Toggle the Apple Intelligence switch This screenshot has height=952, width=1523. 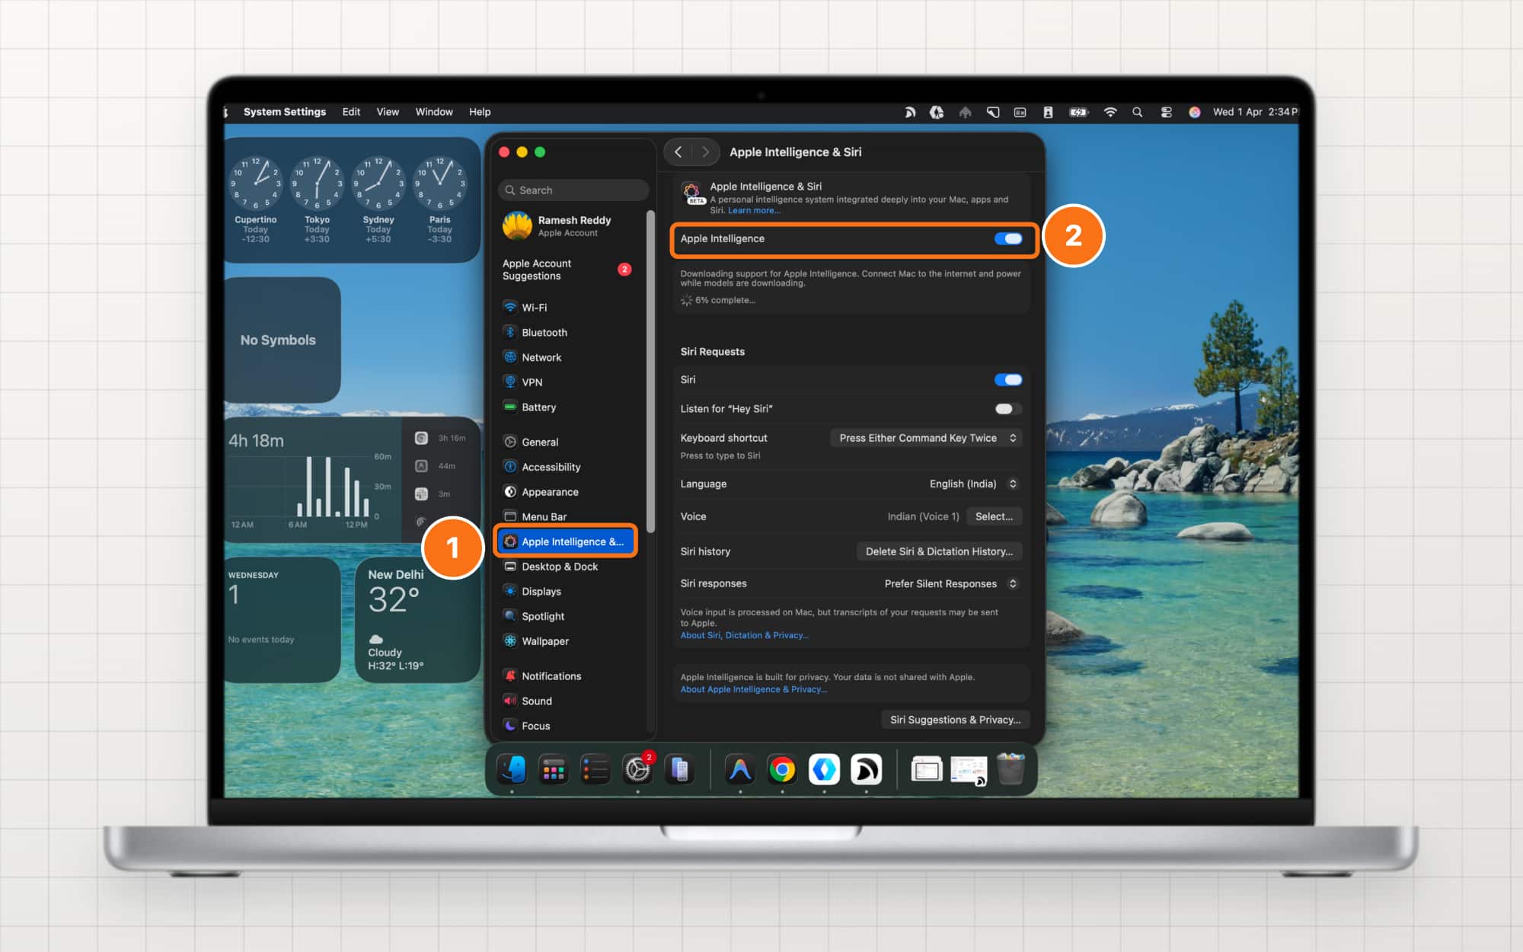coord(1008,239)
